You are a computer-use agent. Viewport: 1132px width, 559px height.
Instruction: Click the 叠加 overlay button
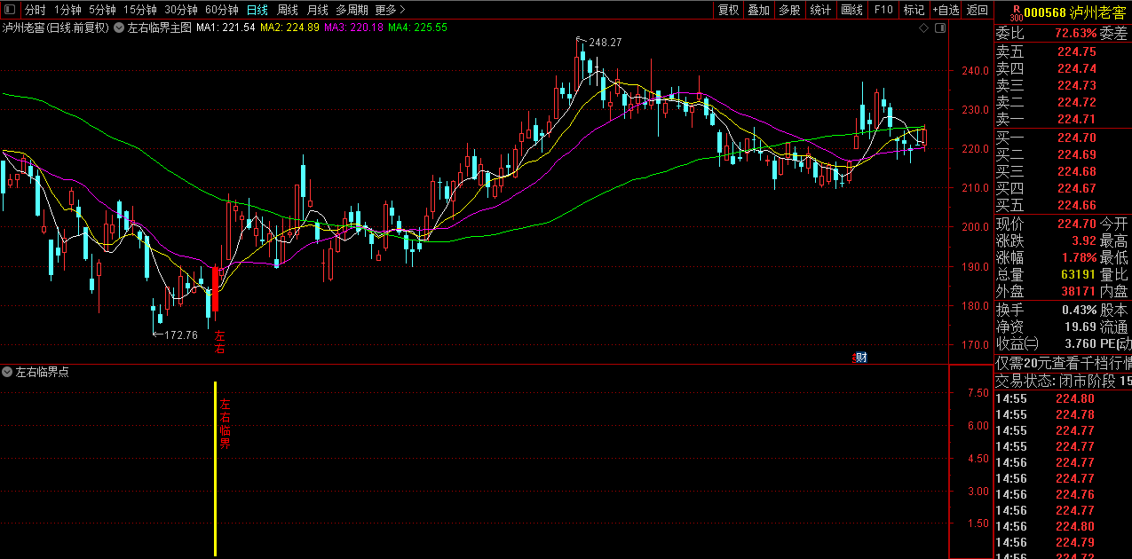point(758,10)
